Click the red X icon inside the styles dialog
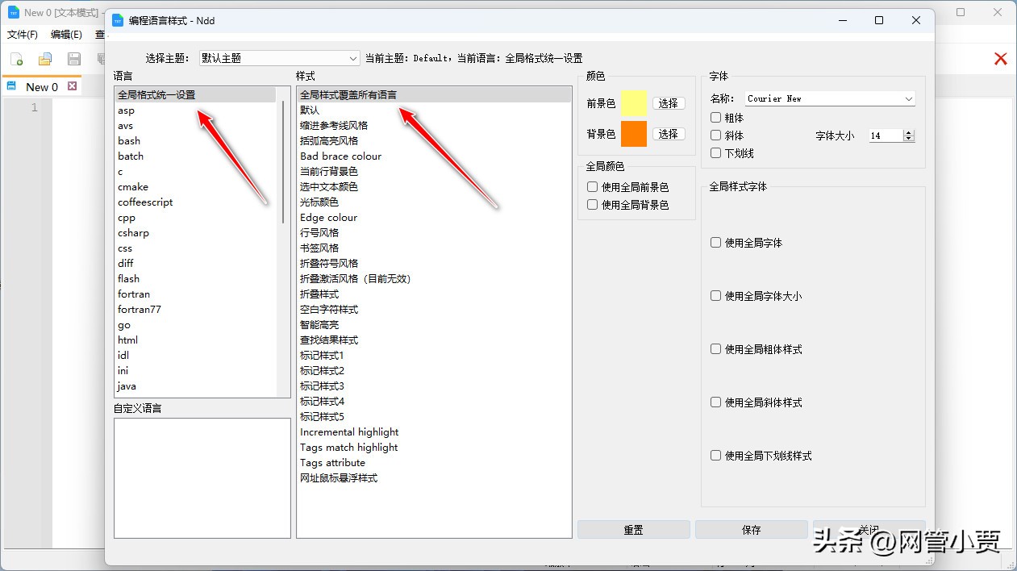The height and width of the screenshot is (571, 1017). click(1000, 58)
